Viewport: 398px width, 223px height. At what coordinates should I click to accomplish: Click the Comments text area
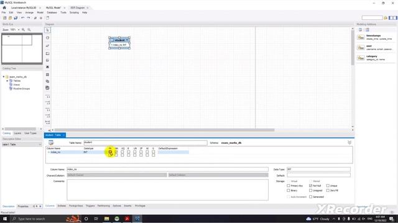point(167,190)
